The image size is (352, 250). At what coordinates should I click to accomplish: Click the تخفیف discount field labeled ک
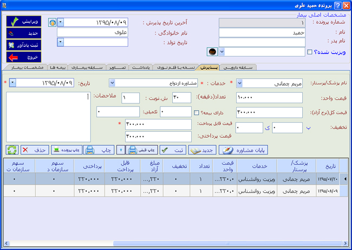(249, 128)
